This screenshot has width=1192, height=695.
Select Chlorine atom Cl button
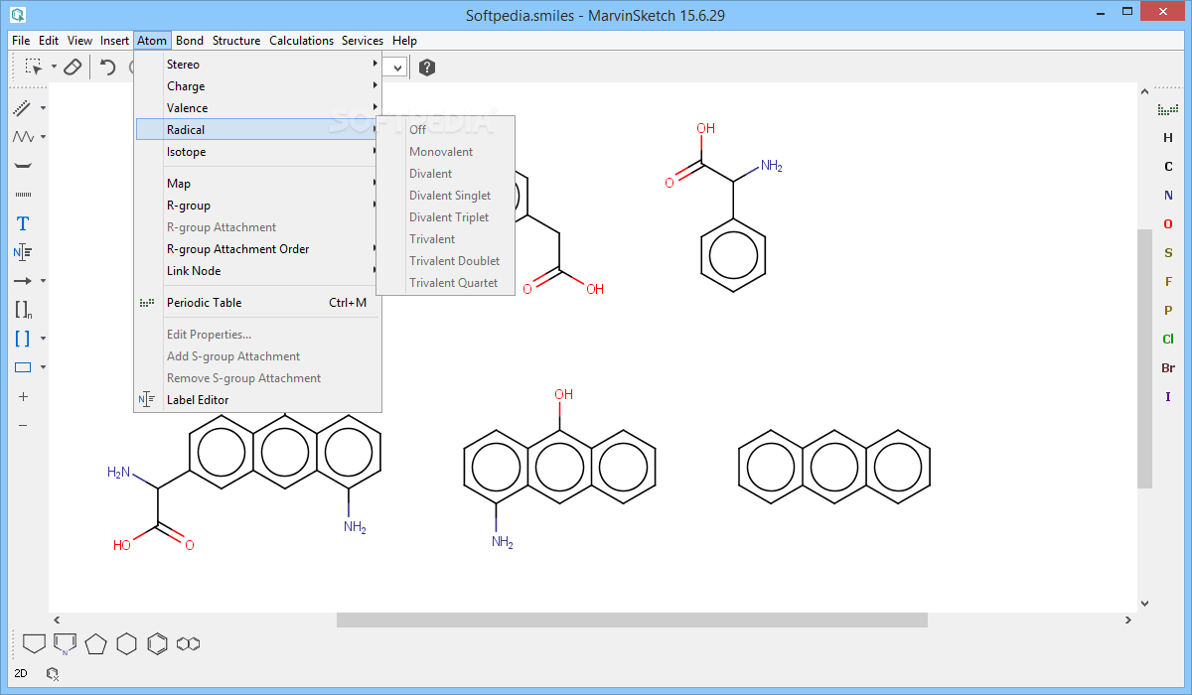click(x=1168, y=340)
